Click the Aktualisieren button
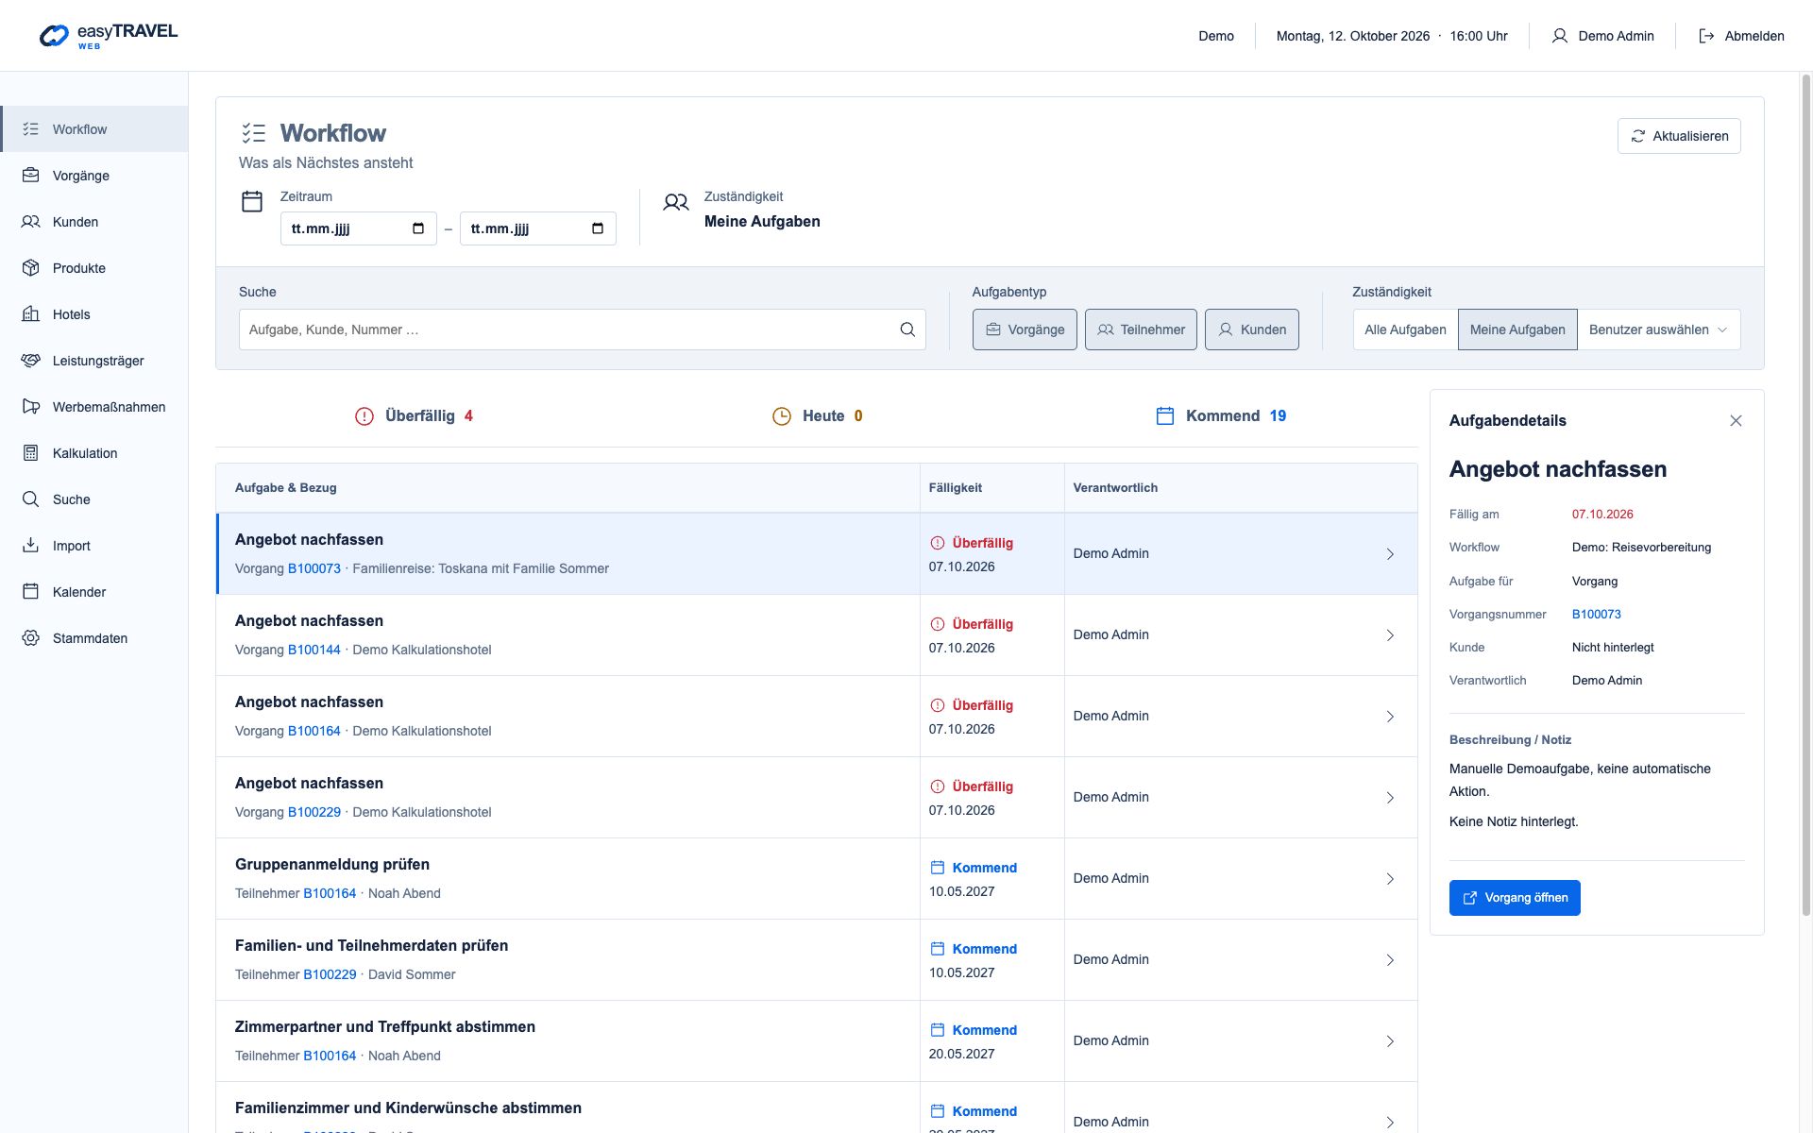Viewport: 1813px width, 1133px height. [1679, 136]
